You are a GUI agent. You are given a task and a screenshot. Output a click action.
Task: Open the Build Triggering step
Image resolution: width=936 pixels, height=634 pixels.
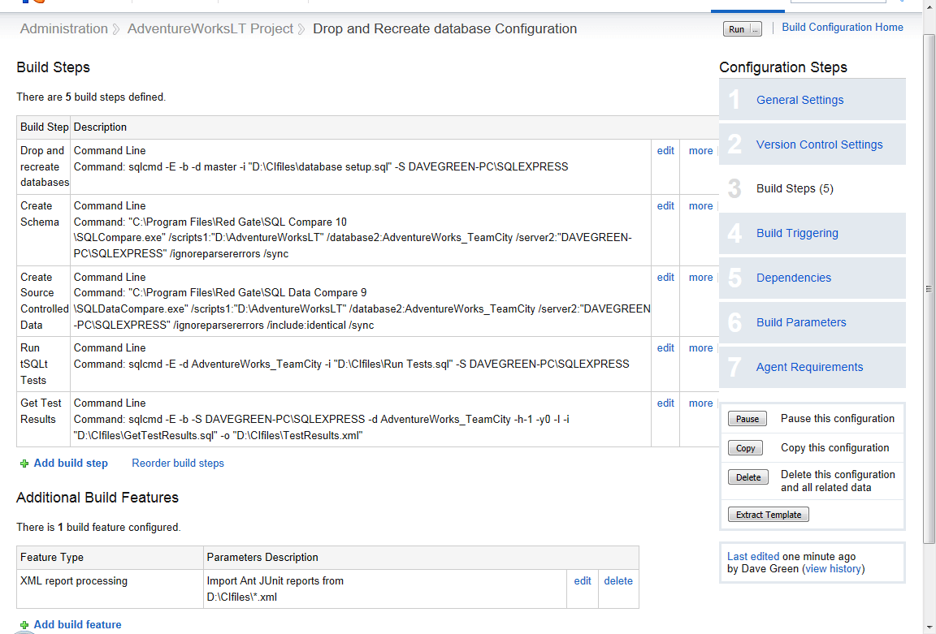pos(797,233)
